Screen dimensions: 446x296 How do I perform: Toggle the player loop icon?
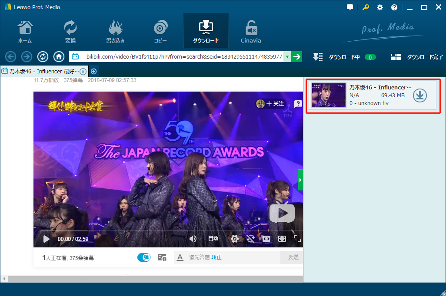click(x=250, y=239)
